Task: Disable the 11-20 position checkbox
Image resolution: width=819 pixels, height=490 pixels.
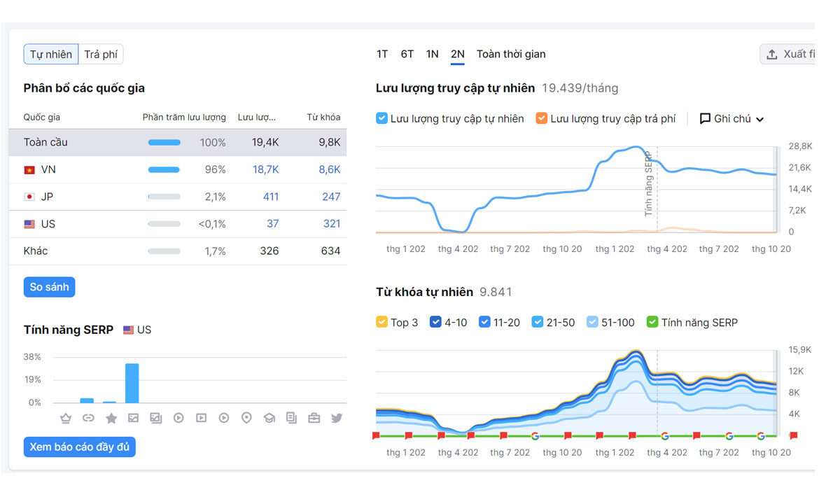Action: click(x=484, y=322)
